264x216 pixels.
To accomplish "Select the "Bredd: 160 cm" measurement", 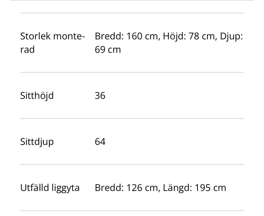I will 127,36.
